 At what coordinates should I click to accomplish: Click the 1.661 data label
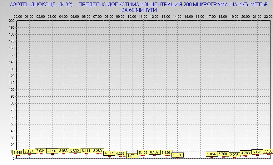[x=177, y=155]
